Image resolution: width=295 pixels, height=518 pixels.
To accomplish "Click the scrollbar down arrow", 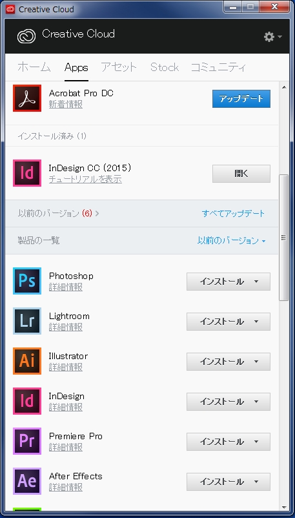I will (x=283, y=506).
